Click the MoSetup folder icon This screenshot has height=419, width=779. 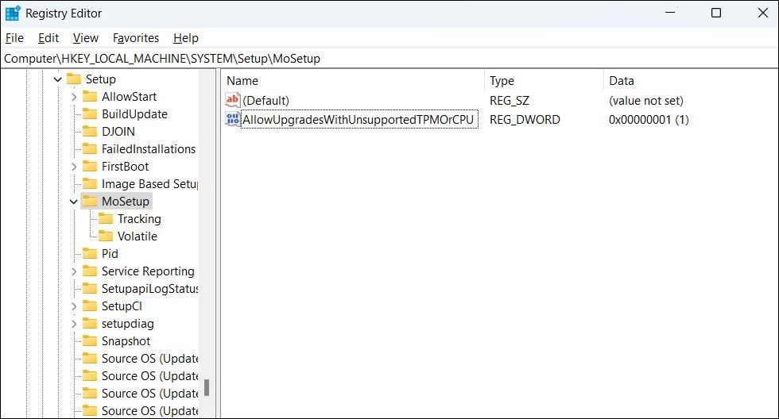[89, 202]
